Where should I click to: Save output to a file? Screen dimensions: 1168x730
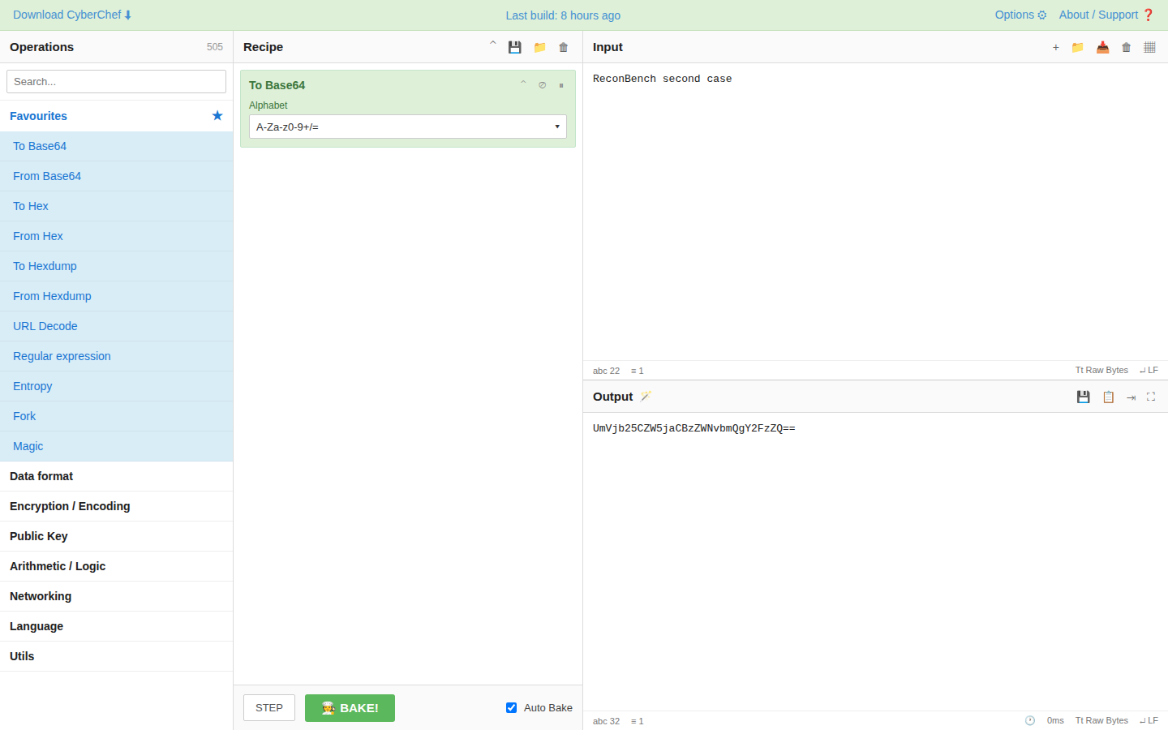click(x=1083, y=397)
